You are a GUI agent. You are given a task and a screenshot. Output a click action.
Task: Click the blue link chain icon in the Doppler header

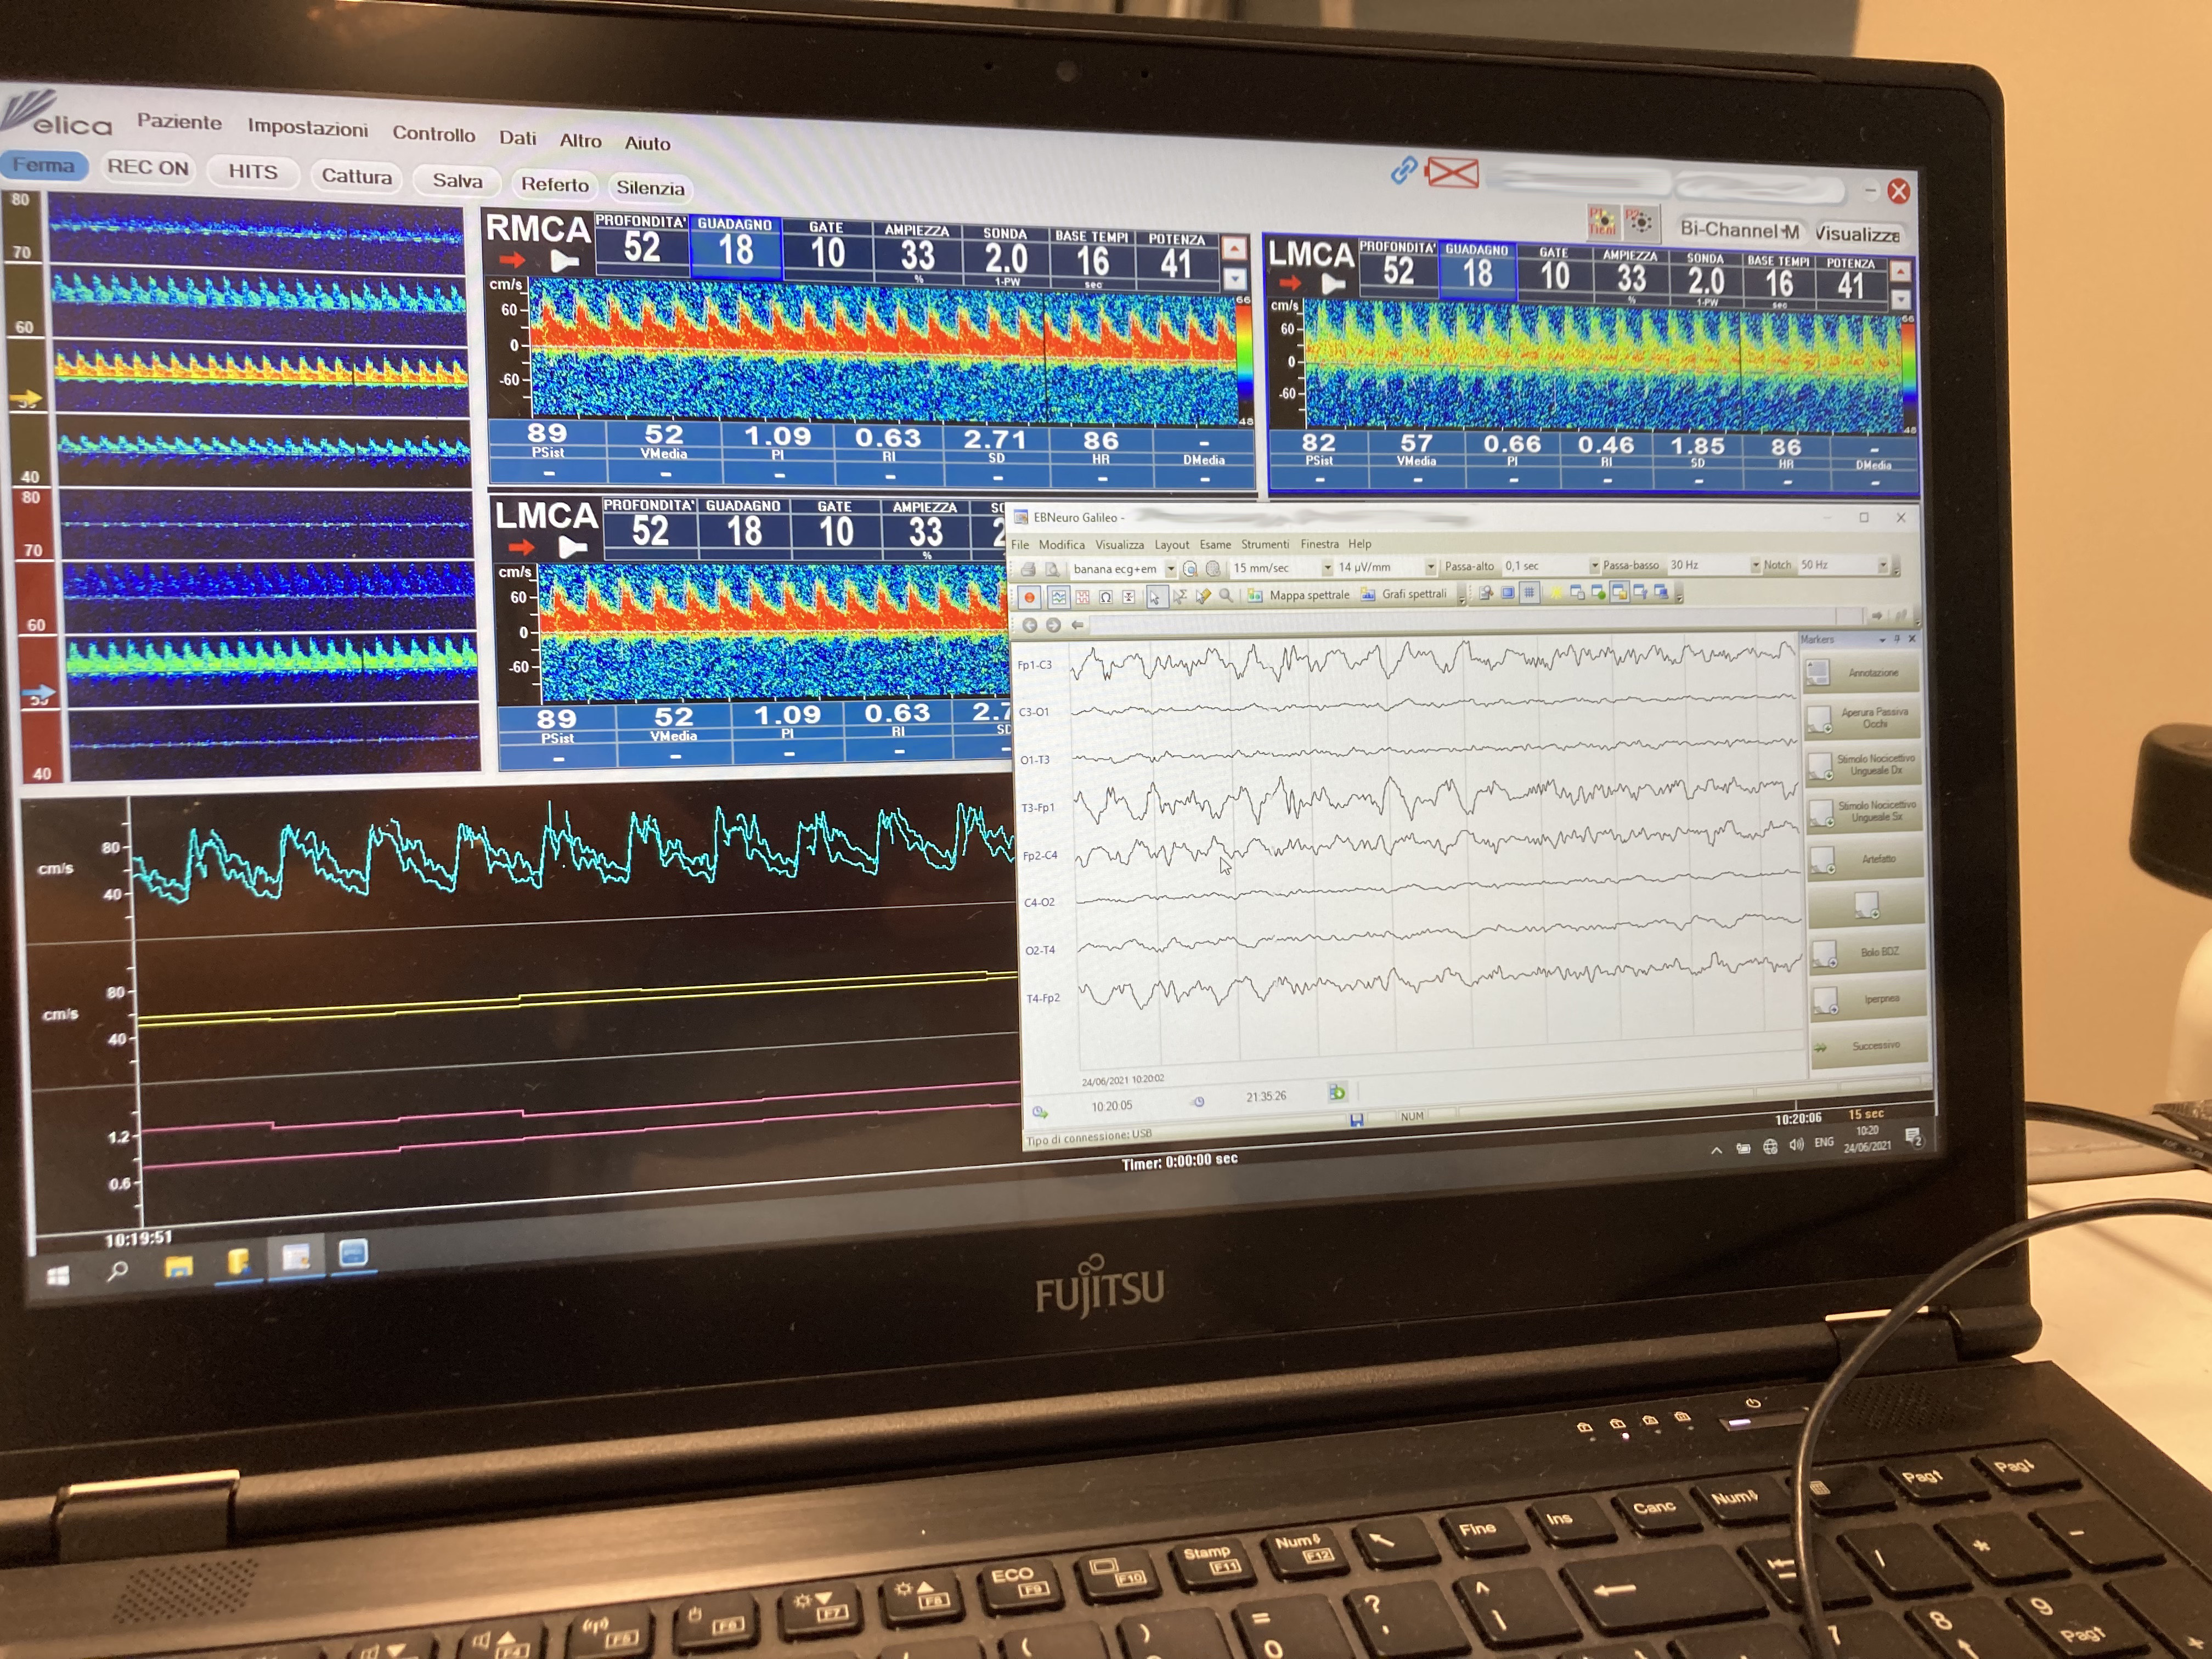pos(1404,170)
